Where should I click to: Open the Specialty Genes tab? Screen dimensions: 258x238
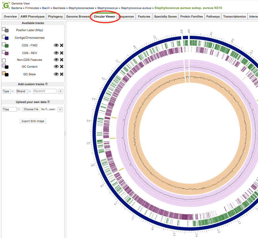(x=165, y=16)
